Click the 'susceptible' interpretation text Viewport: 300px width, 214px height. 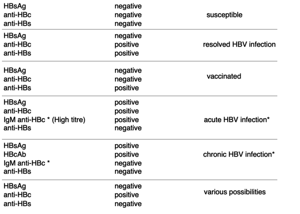(x=224, y=15)
